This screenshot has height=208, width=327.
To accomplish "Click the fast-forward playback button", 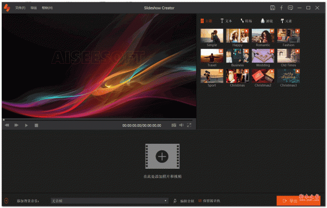I will [x=16, y=125].
